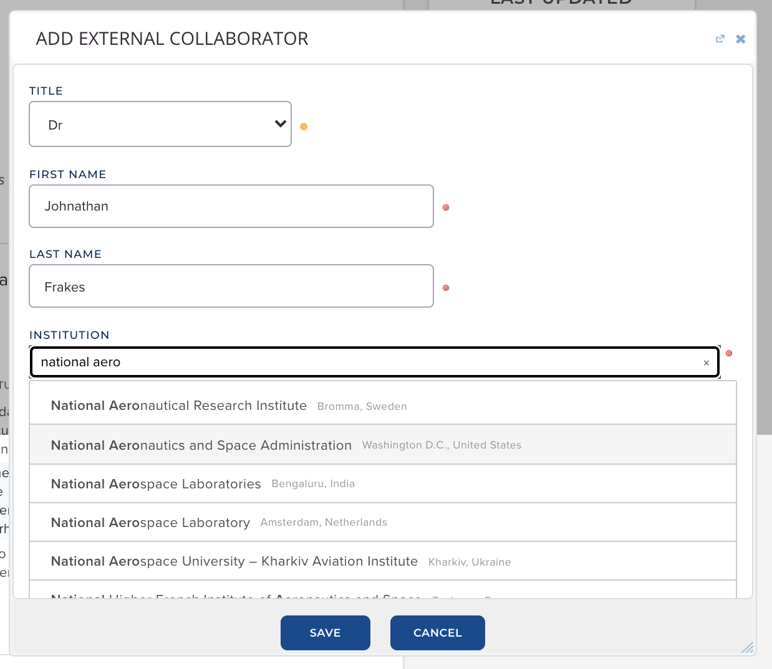The height and width of the screenshot is (669, 772).
Task: Choose National Aeronautics and Space Administration
Action: [201, 445]
